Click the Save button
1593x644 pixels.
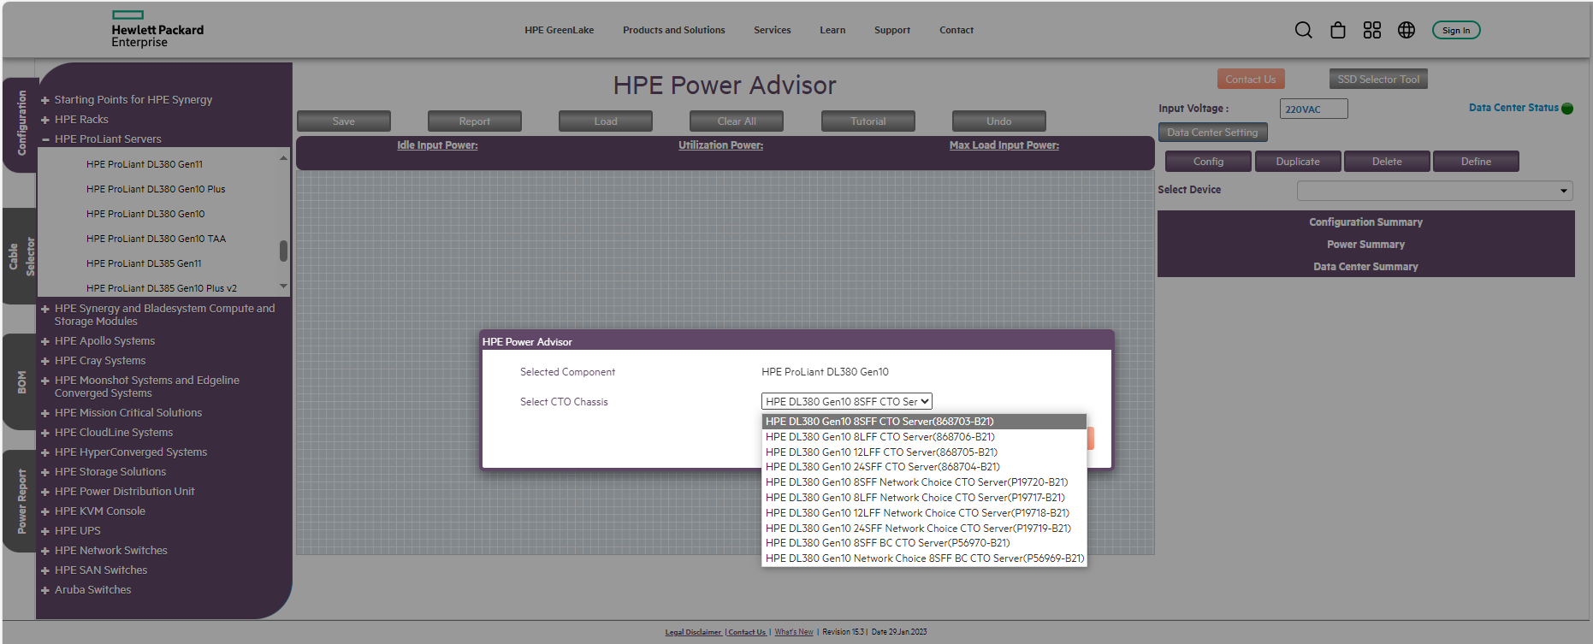tap(344, 121)
